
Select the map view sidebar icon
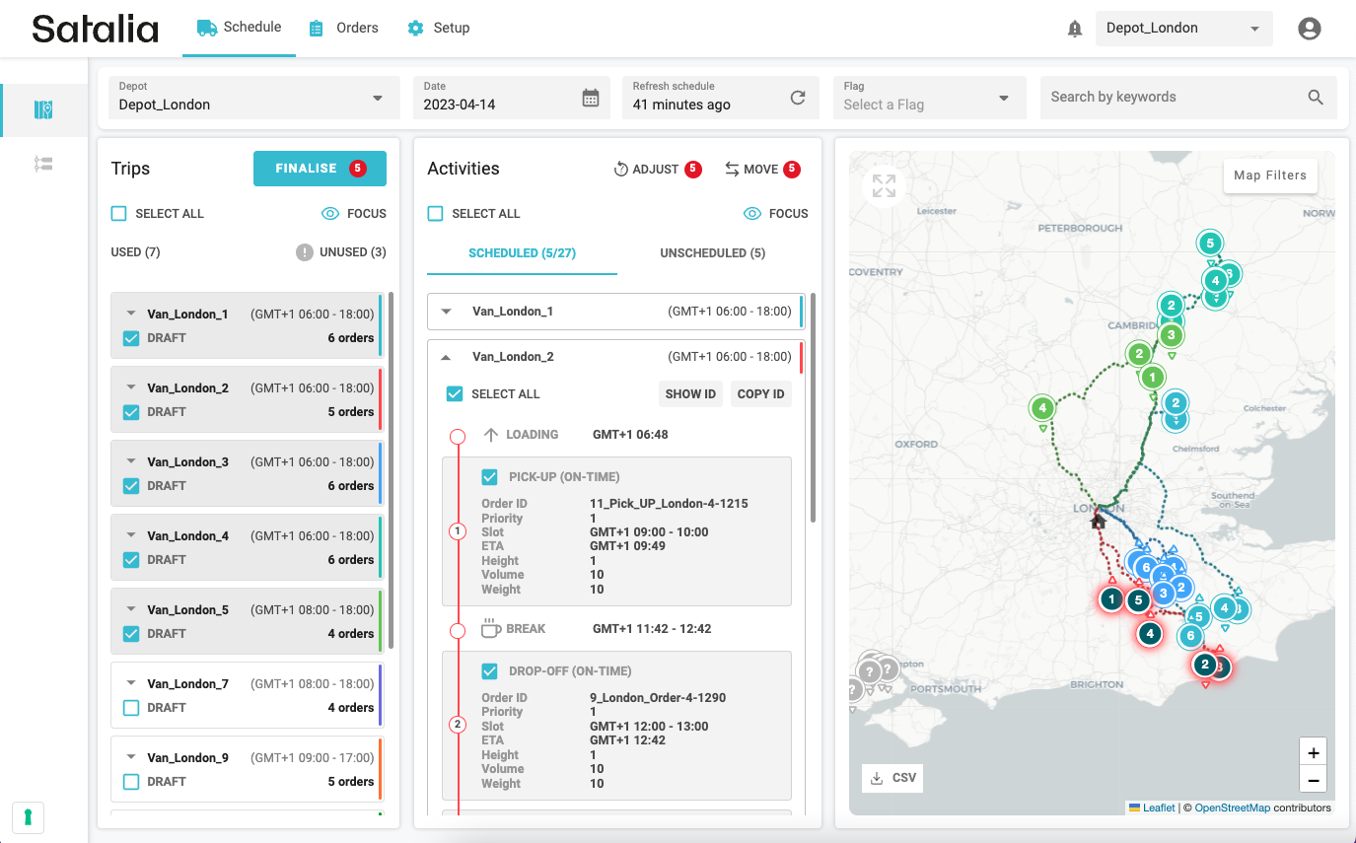coord(42,109)
